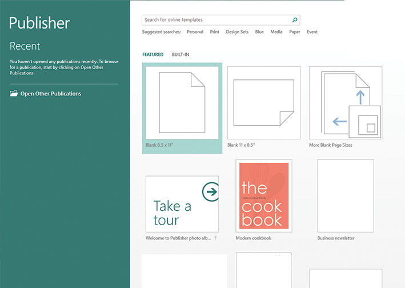Select the Personal suggested search

195,32
